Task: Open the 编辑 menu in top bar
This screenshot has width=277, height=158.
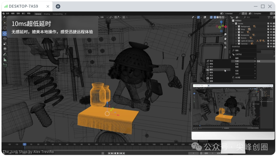Action: [x=13, y=14]
